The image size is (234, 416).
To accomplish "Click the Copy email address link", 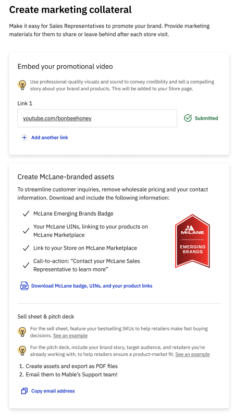I will (x=53, y=391).
